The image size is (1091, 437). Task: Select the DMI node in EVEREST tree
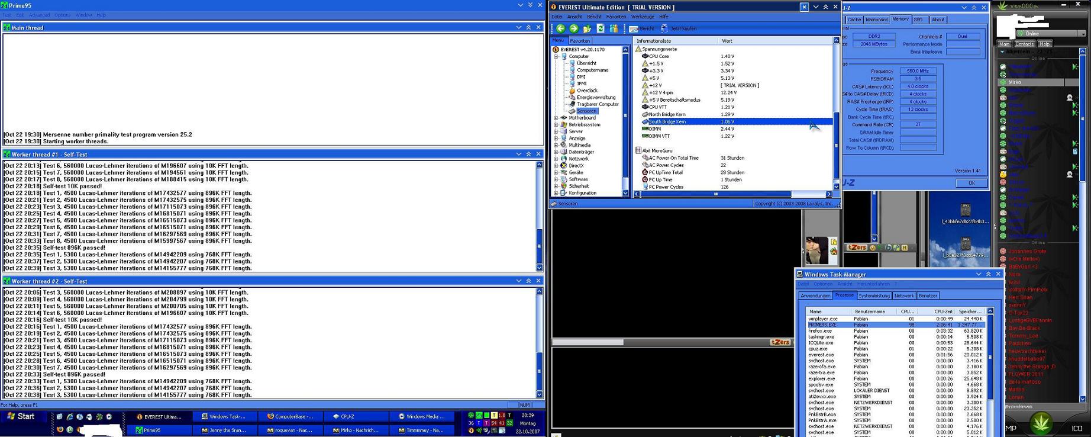tap(581, 77)
